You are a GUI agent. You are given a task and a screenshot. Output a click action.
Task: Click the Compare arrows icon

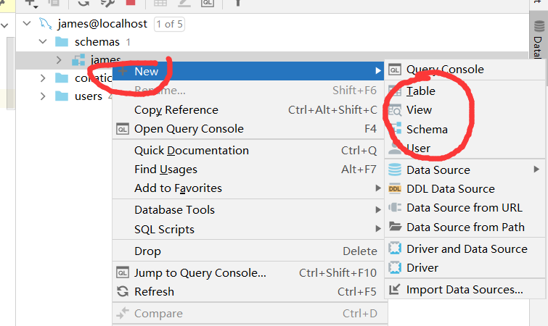123,313
